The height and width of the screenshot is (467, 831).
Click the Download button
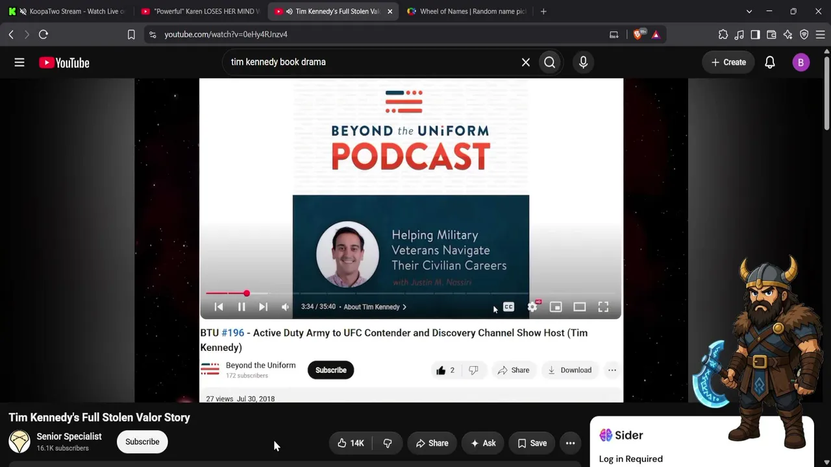click(569, 370)
